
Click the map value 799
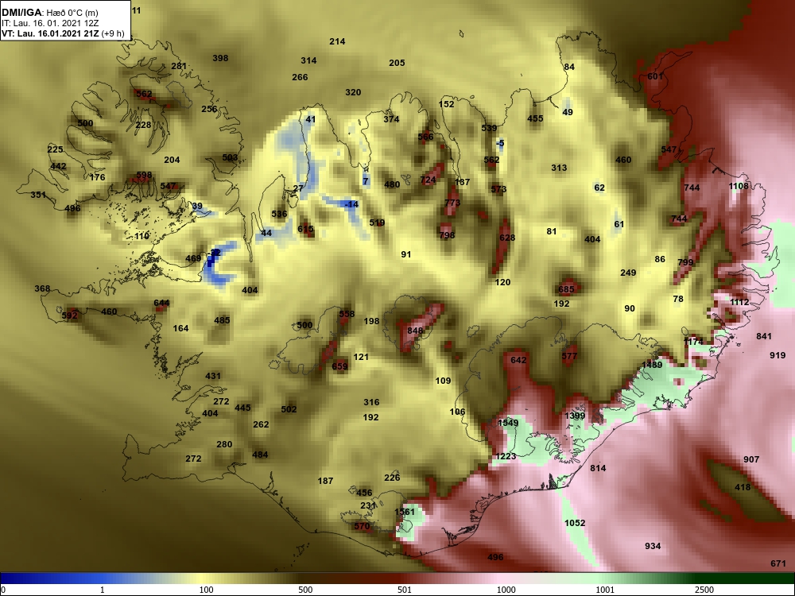[685, 262]
